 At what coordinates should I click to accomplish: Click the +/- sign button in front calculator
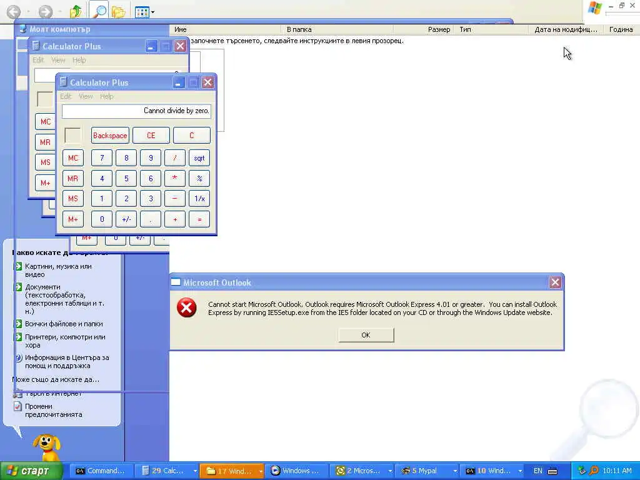pos(126,219)
